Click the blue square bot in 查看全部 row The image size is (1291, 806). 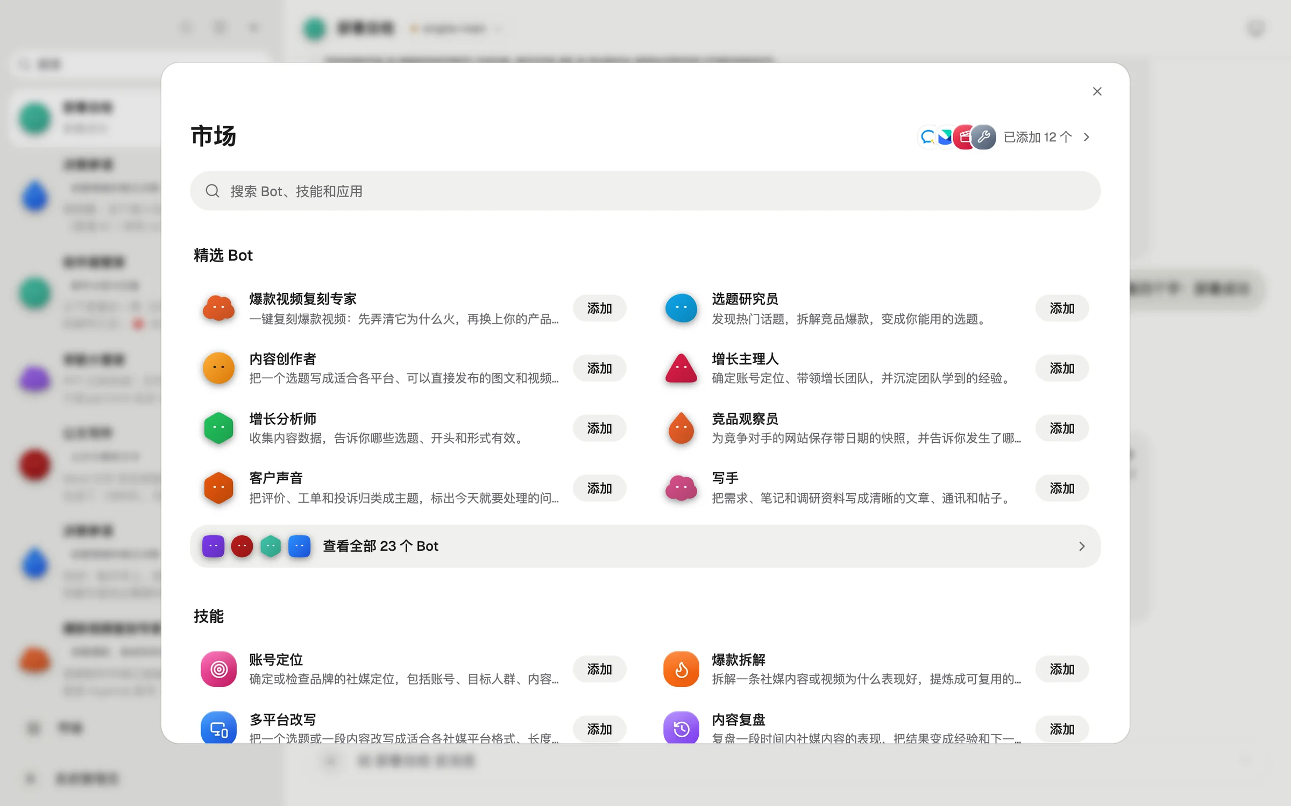coord(299,546)
